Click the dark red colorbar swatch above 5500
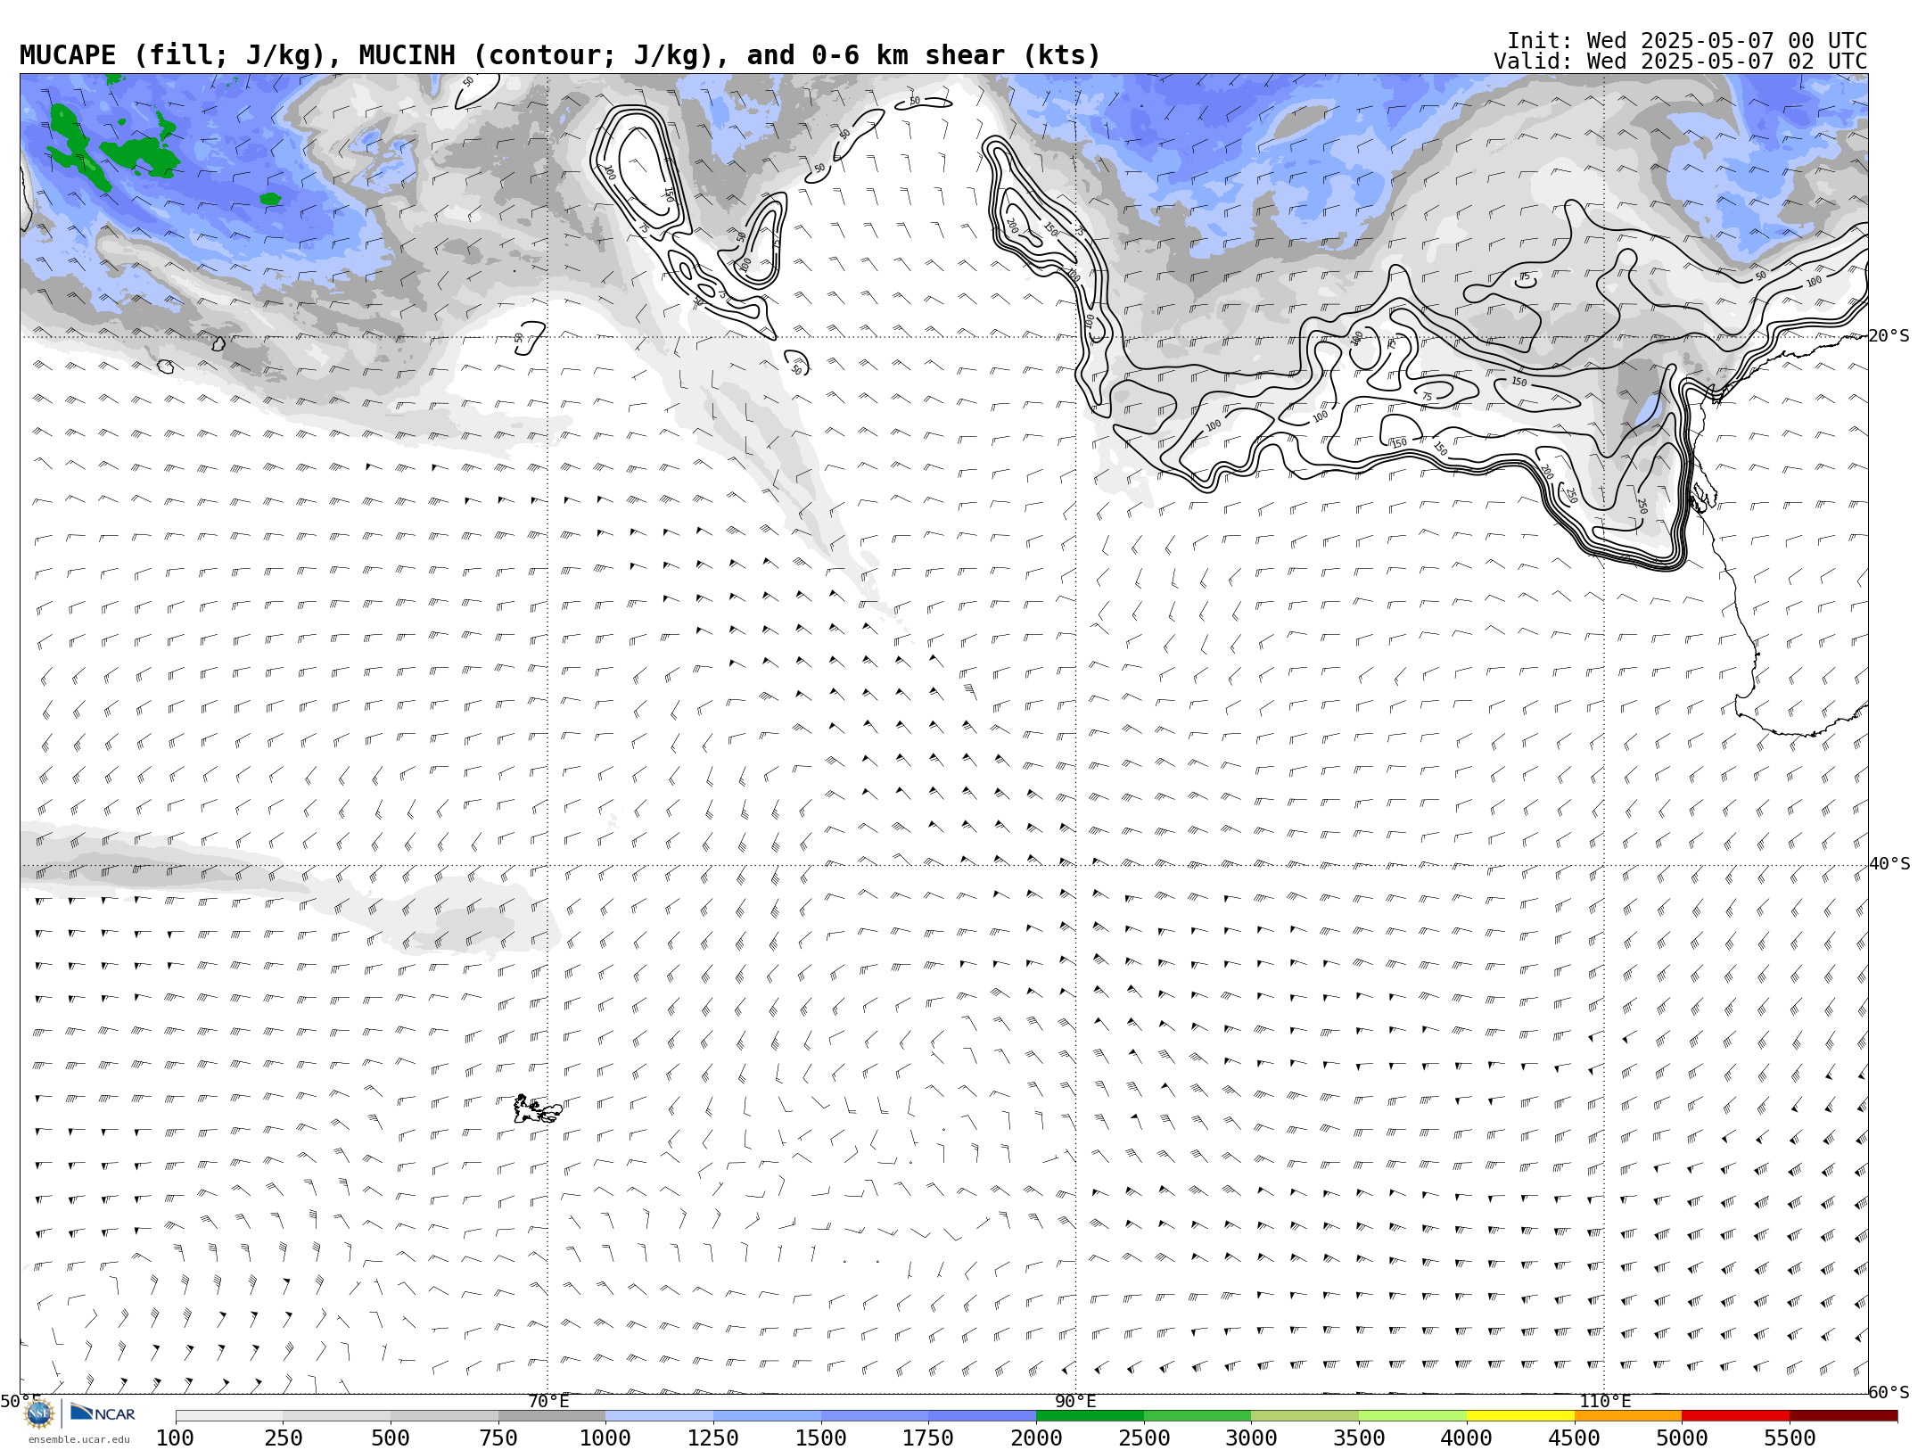1926x1450 pixels. pos(1843,1416)
